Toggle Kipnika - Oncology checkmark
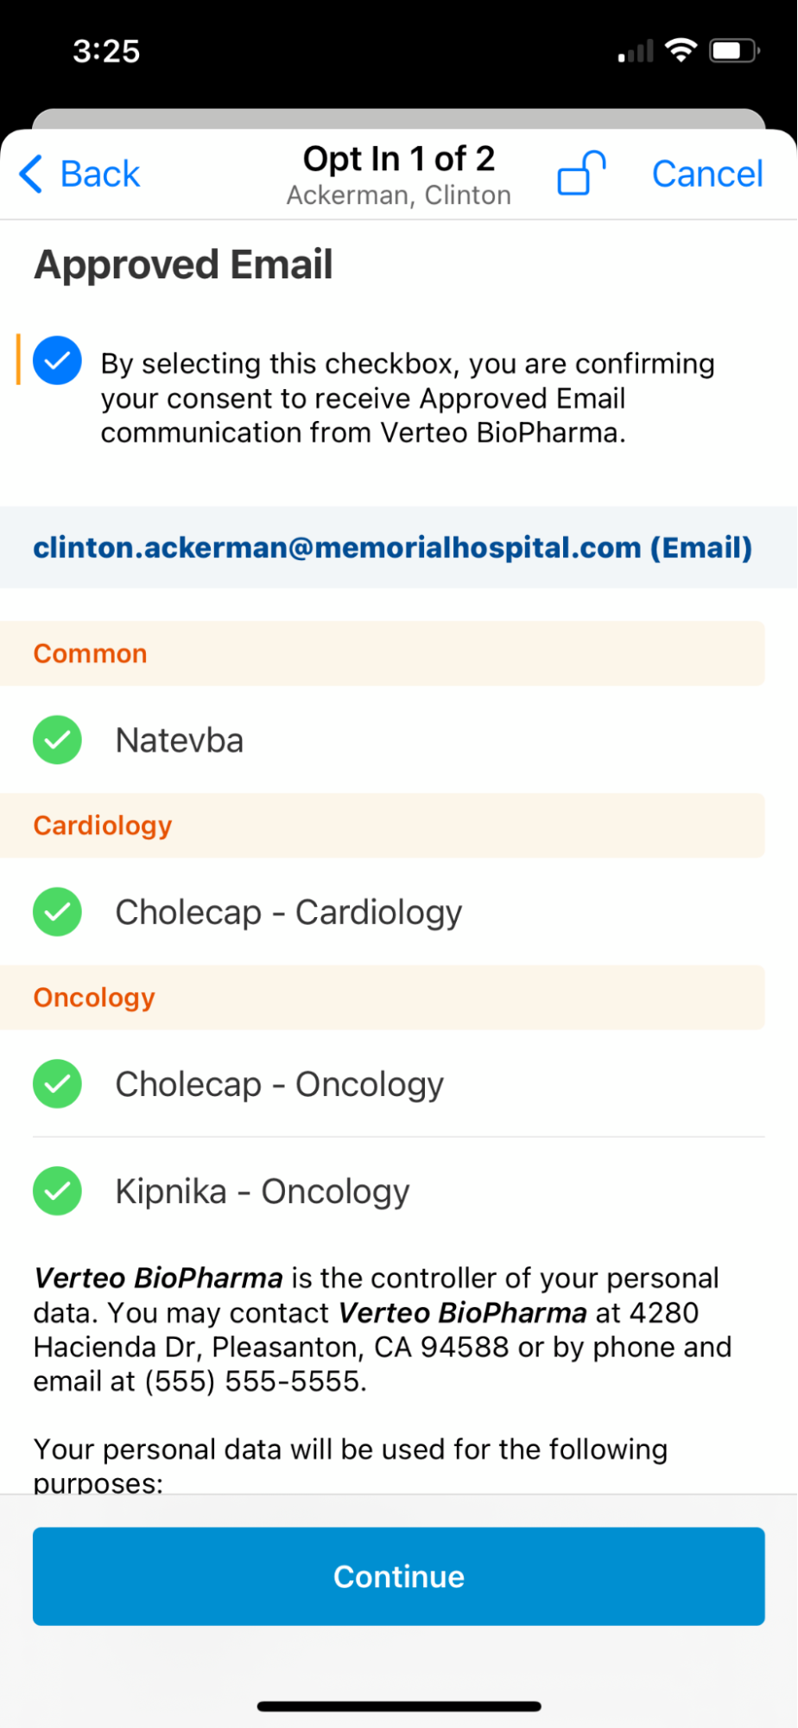The image size is (798, 1728). point(58,1191)
